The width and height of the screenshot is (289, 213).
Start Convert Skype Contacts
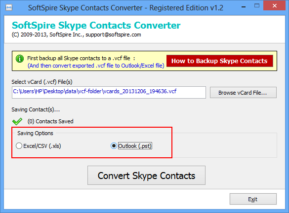coord(146,176)
